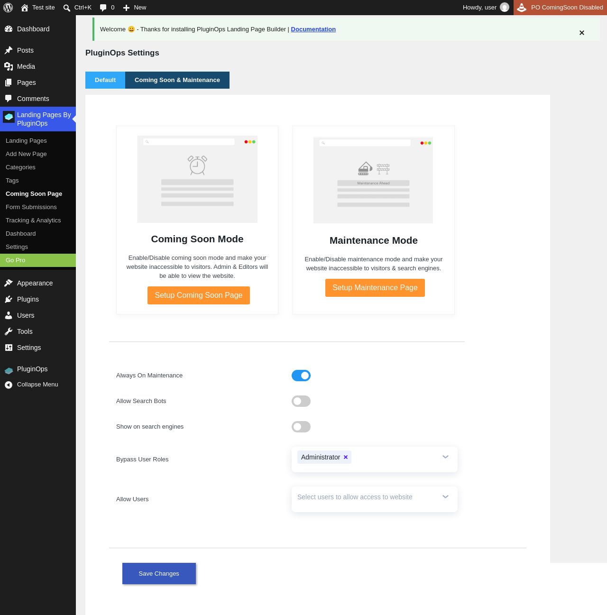Turn on Show on search engines toggle
Viewport: 607px width, 615px height.
[301, 427]
